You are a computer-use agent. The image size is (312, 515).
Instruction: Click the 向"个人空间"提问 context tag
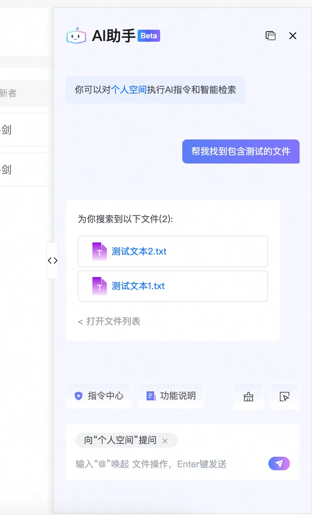pyautogui.click(x=120, y=440)
